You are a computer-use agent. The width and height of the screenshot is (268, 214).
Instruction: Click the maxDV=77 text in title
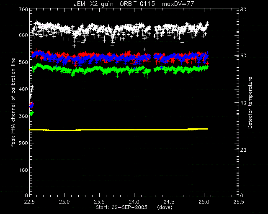[x=178, y=4]
